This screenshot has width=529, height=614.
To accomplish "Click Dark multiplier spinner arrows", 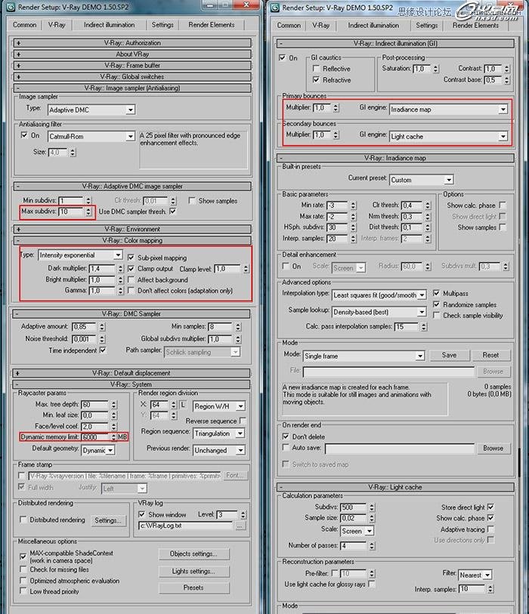I will click(x=121, y=269).
